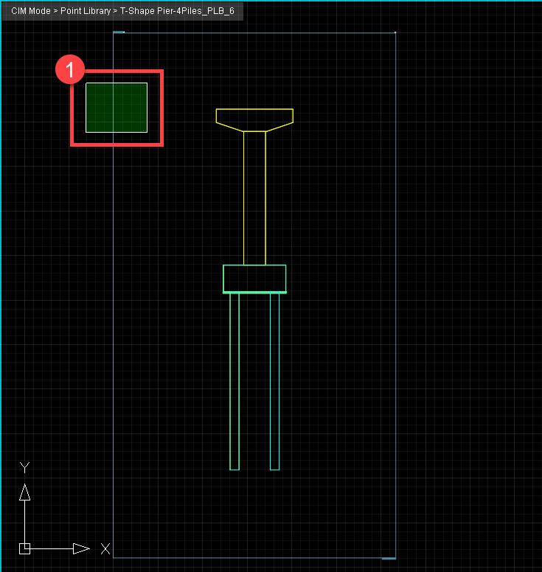542x572 pixels.
Task: Open Point Library in the breadcrumb
Action: click(86, 11)
